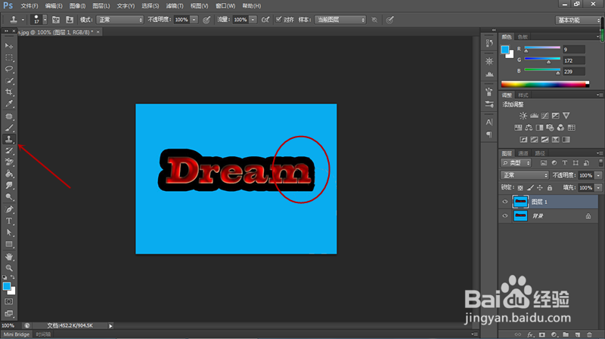Open the Mini Bridge panel tab

coord(16,334)
